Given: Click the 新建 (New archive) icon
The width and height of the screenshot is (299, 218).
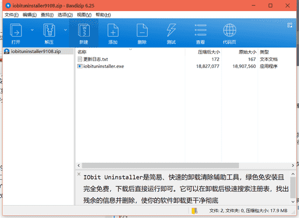Looking at the screenshot, I should tap(84, 30).
